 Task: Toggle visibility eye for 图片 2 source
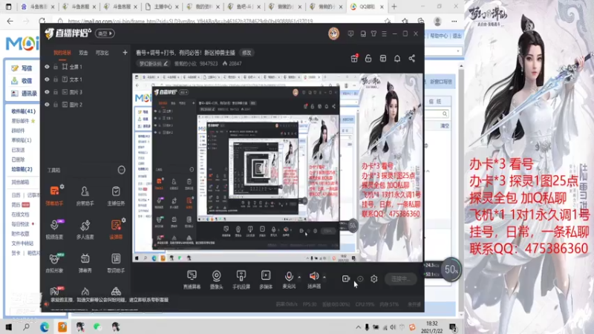coord(47,105)
